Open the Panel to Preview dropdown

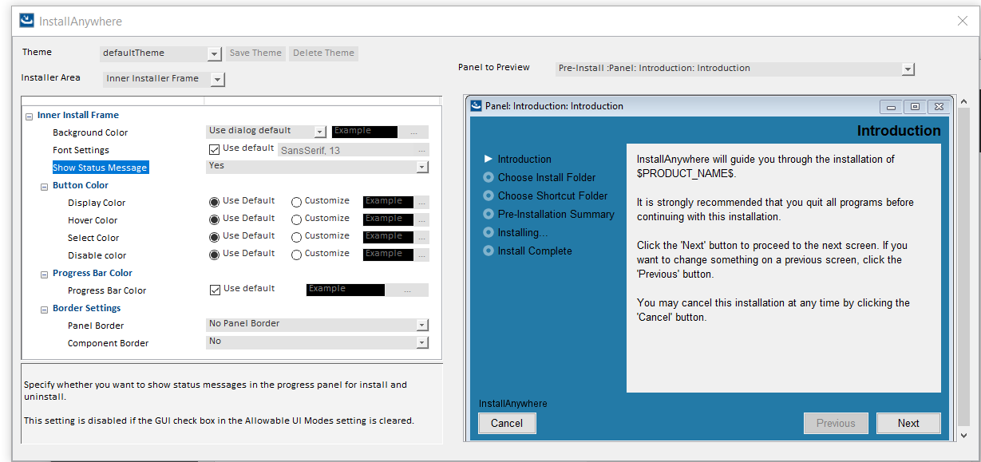click(908, 69)
